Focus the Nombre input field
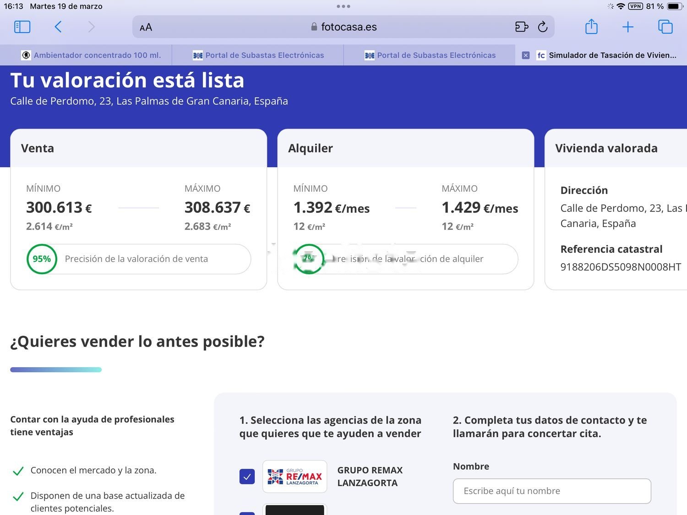687x515 pixels. (552, 491)
